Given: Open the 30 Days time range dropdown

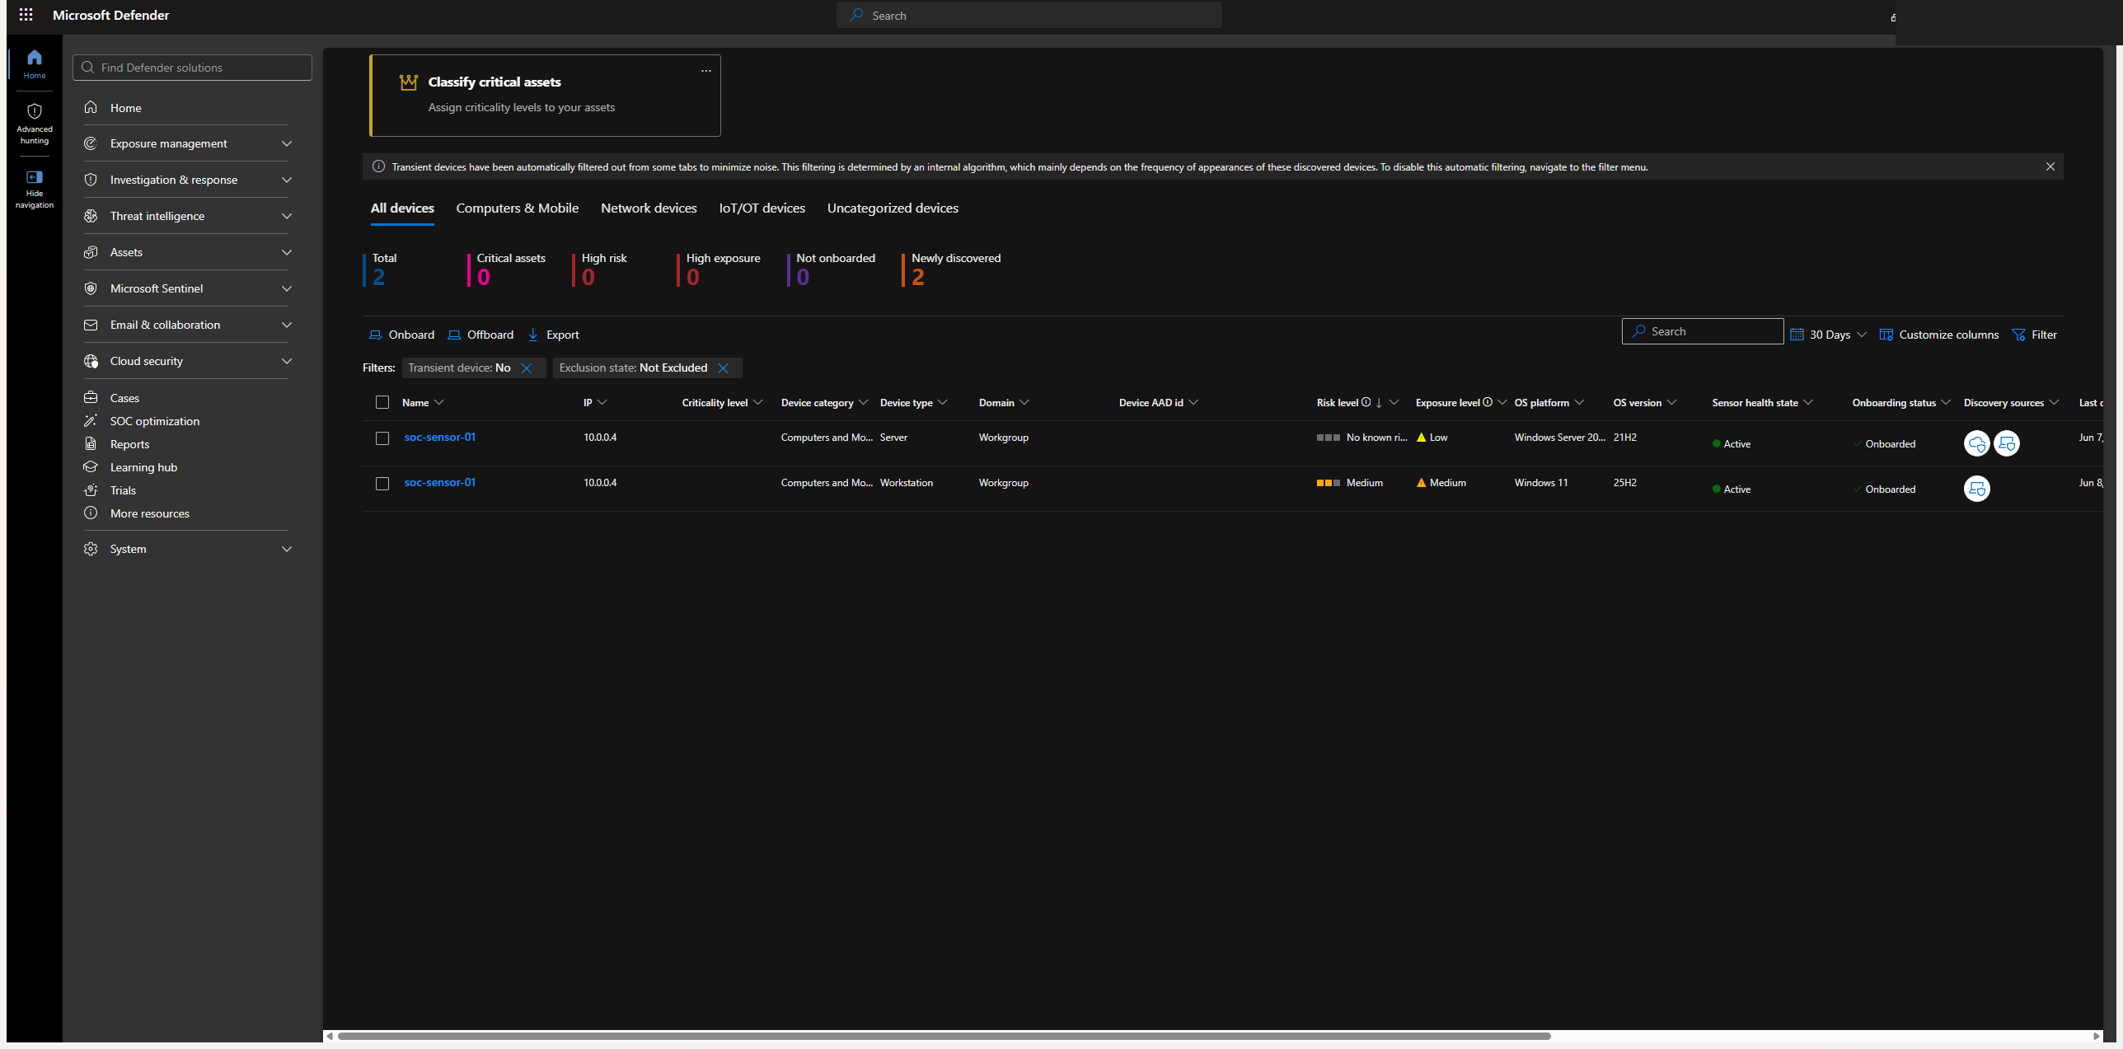Looking at the screenshot, I should tap(1828, 335).
